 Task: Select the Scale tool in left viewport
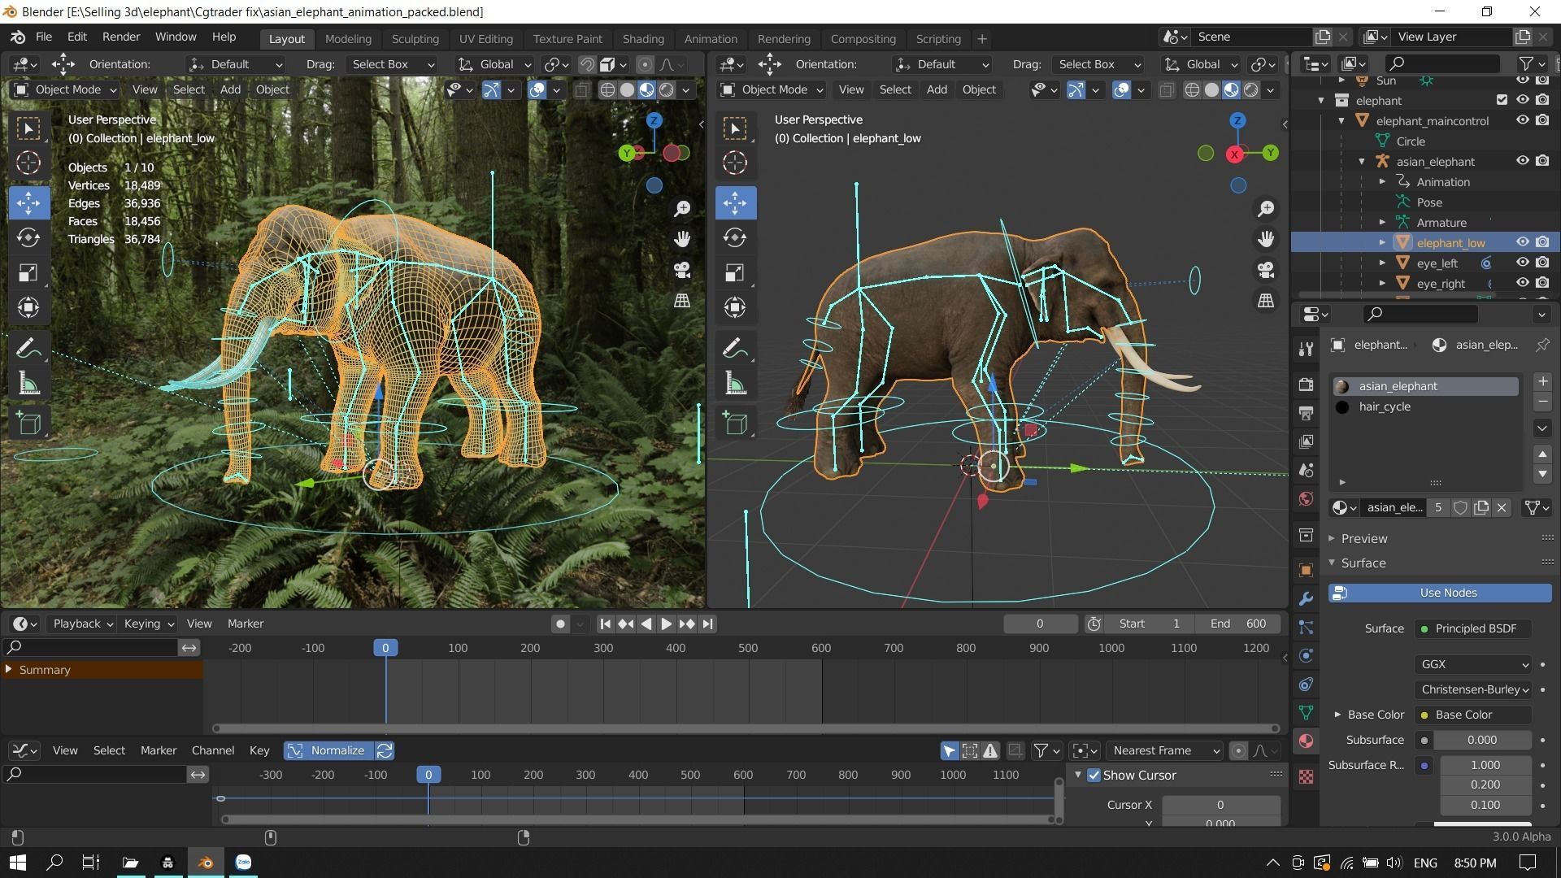pyautogui.click(x=28, y=272)
